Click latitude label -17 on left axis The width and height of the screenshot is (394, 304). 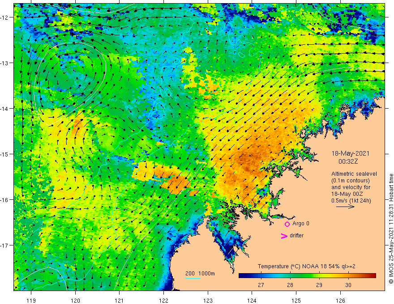[4, 245]
